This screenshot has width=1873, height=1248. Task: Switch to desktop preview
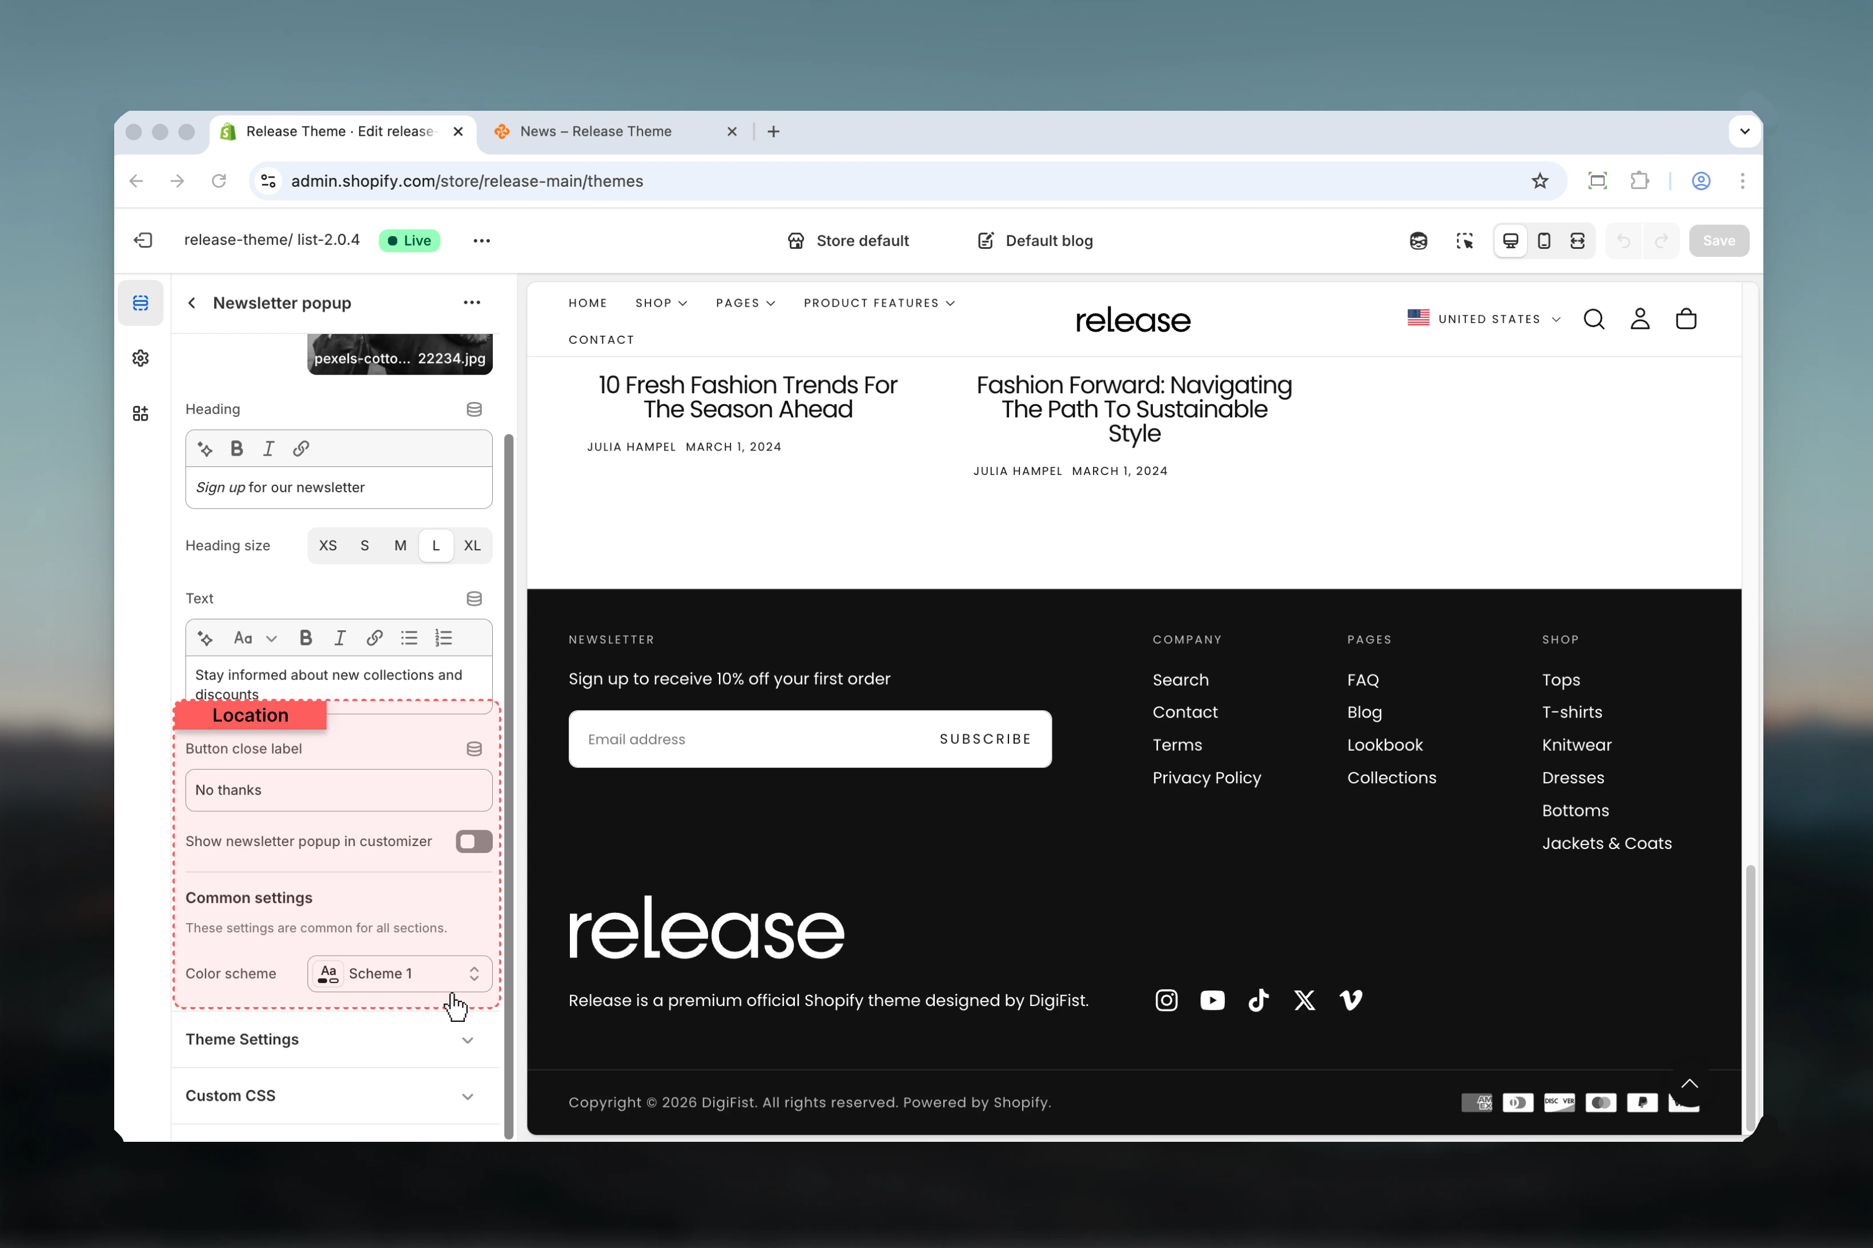pyautogui.click(x=1510, y=240)
